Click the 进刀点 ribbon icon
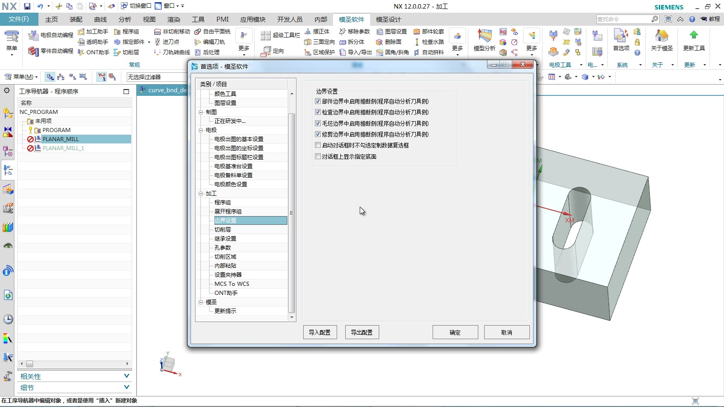 pyautogui.click(x=157, y=42)
